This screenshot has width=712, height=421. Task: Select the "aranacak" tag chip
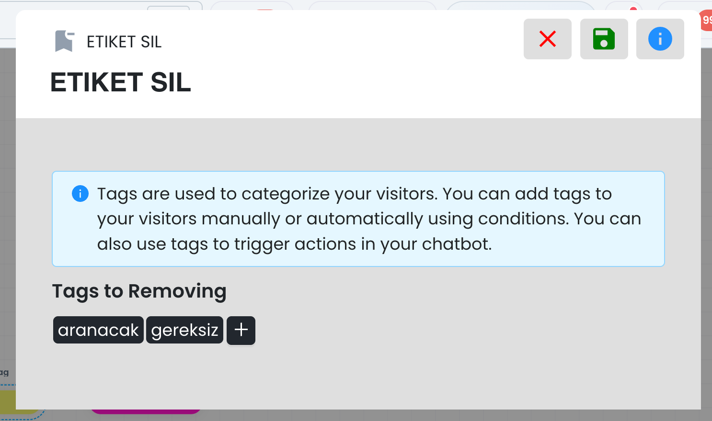click(98, 330)
